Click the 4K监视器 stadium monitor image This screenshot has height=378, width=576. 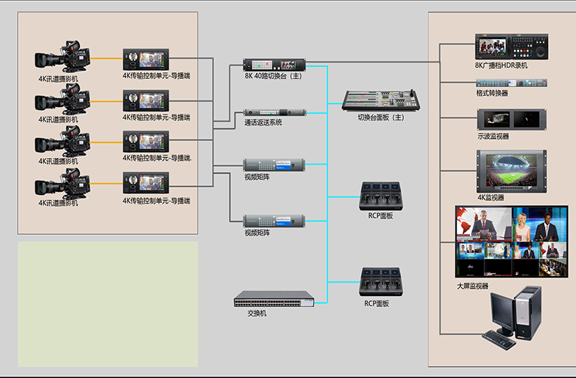click(512, 171)
